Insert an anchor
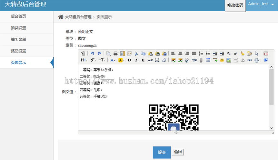This screenshot has width=278, height=160. point(243,60)
